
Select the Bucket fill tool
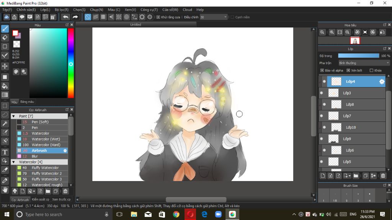pos(5,86)
